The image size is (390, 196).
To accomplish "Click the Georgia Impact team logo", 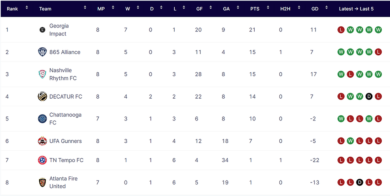I will 42,30.
